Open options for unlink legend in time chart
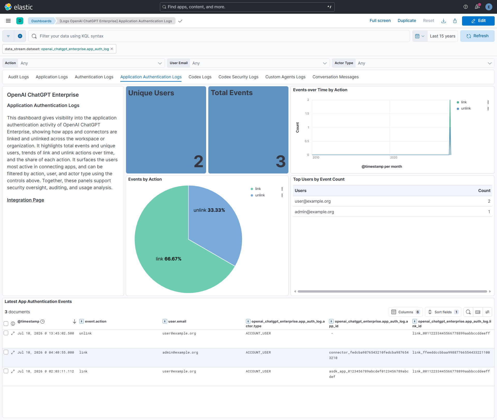This screenshot has height=420, width=497. pyautogui.click(x=488, y=109)
